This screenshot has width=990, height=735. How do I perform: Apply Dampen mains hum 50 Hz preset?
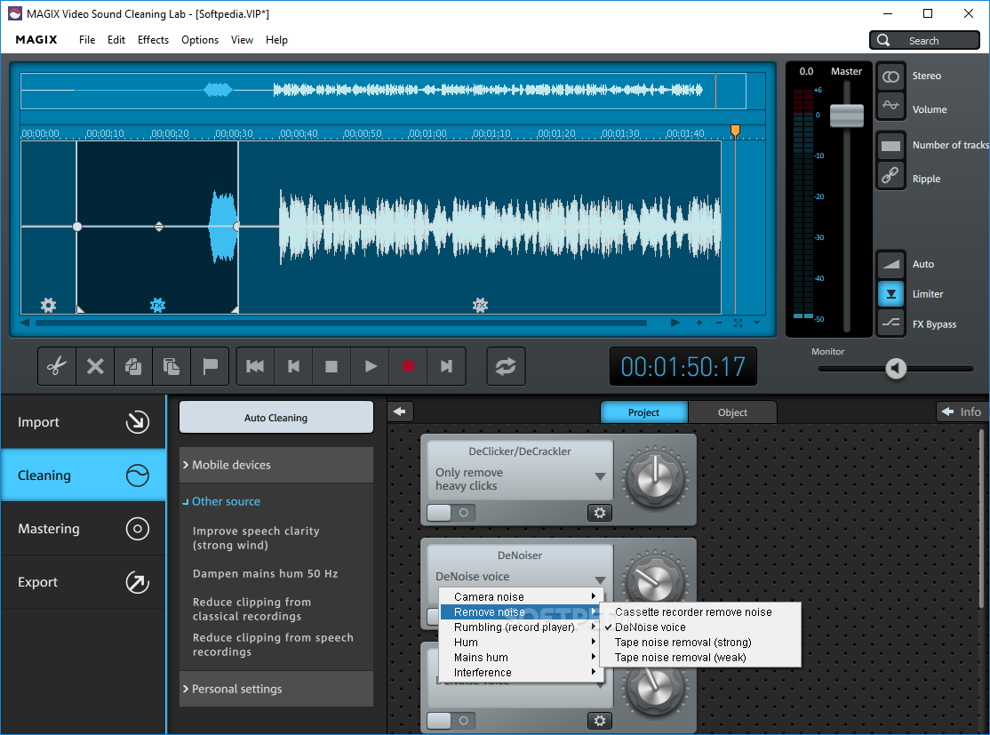pyautogui.click(x=265, y=573)
